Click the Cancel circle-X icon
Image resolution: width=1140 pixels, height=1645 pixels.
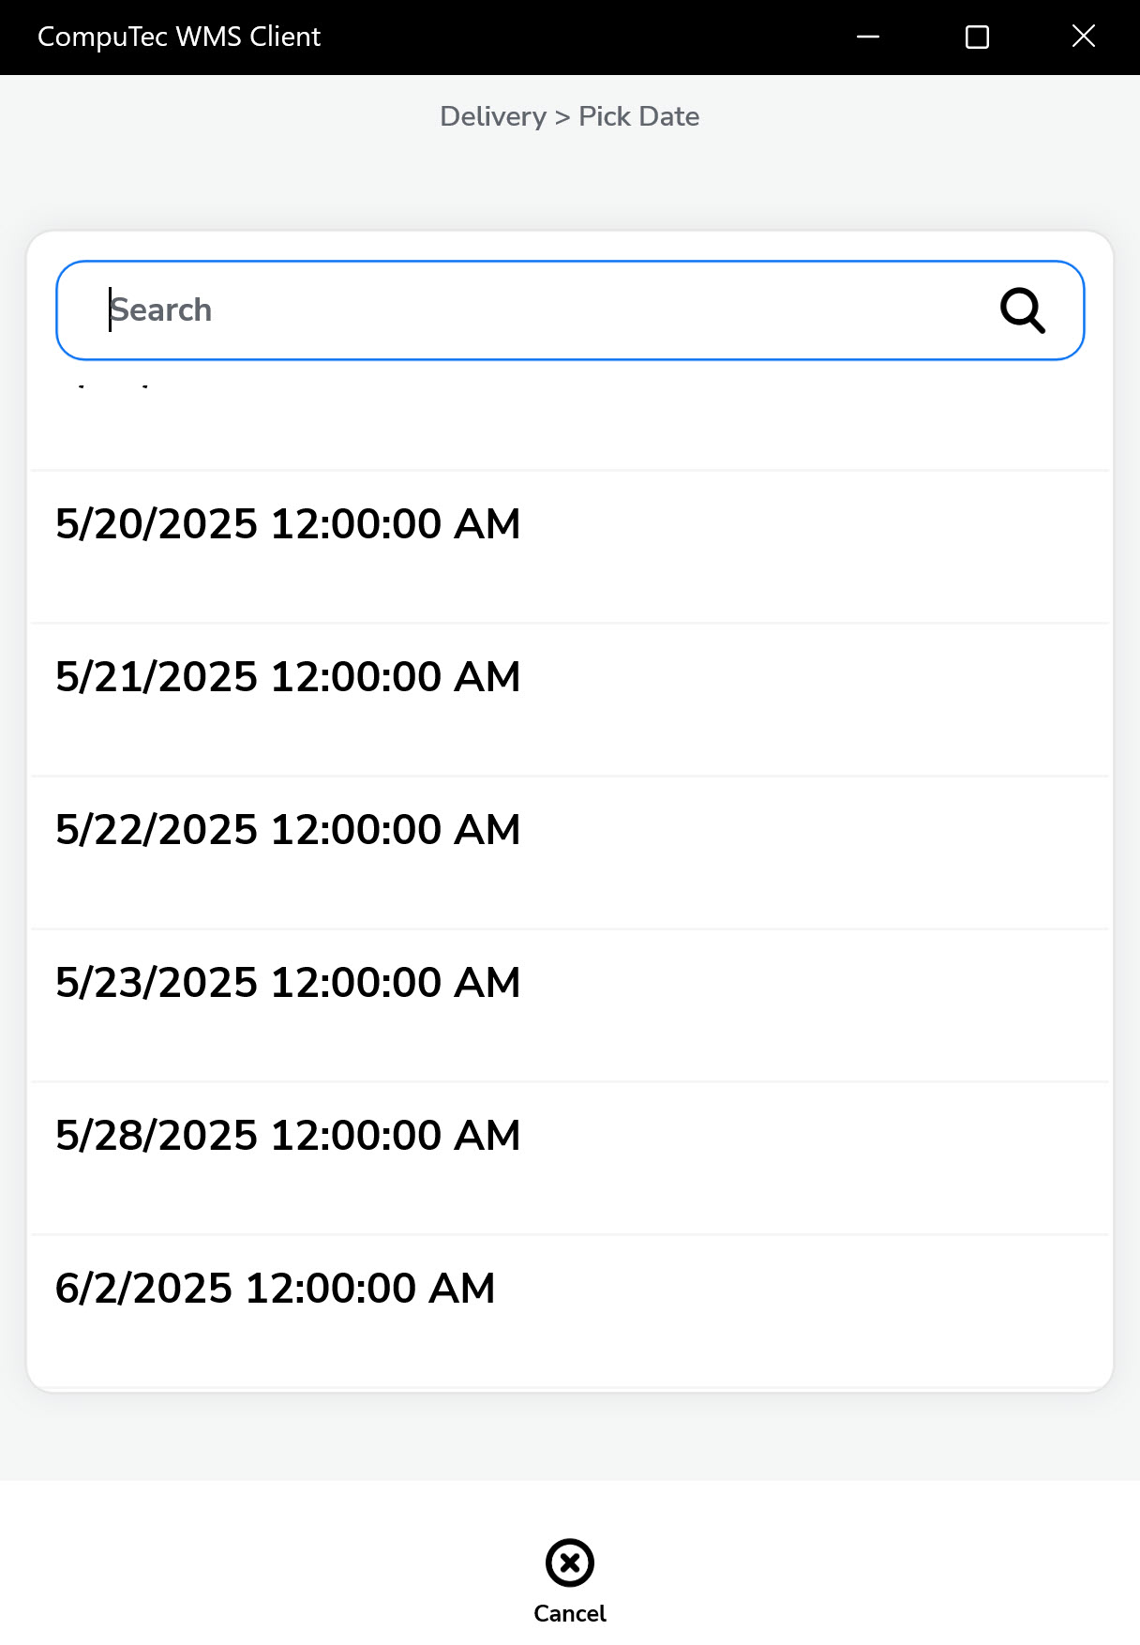coord(570,1562)
